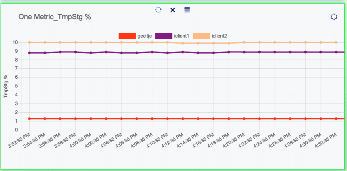The image size is (347, 171).
Task: Open the lines list icon beside the X
Action: point(187,10)
